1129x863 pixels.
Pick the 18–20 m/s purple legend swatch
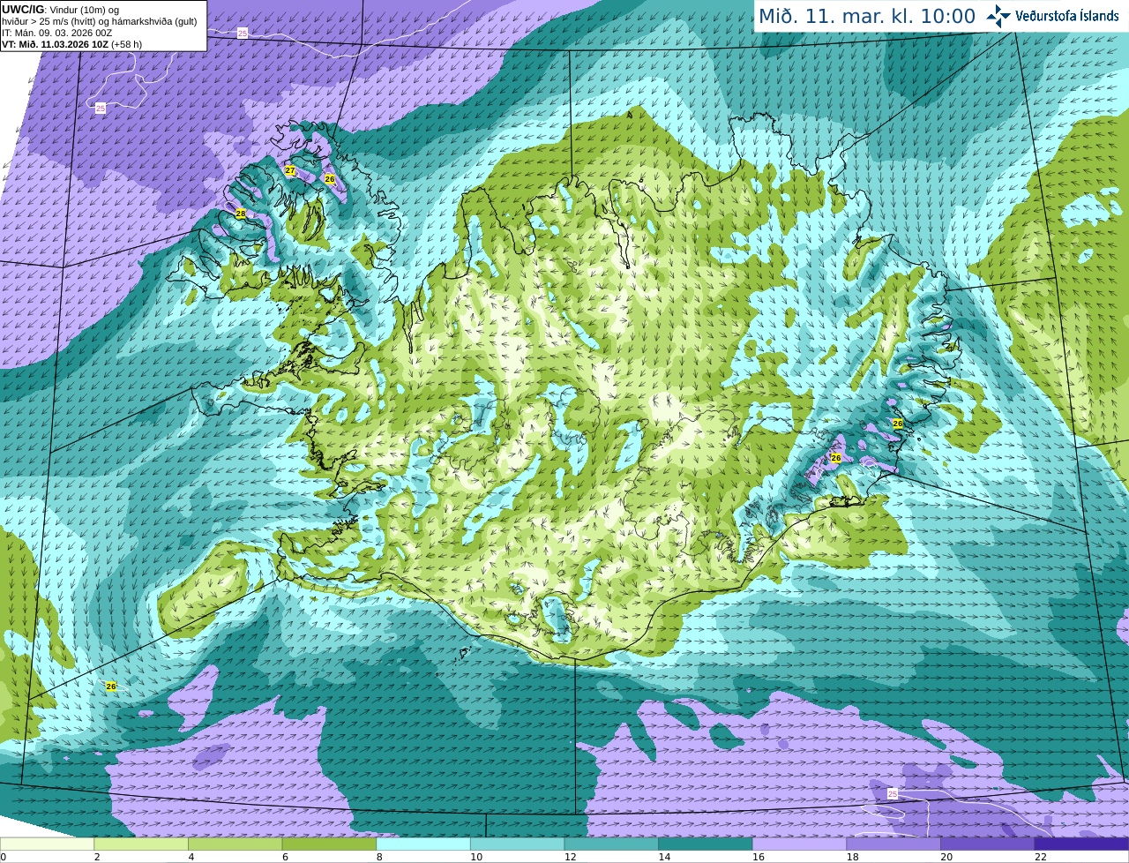pos(893,844)
